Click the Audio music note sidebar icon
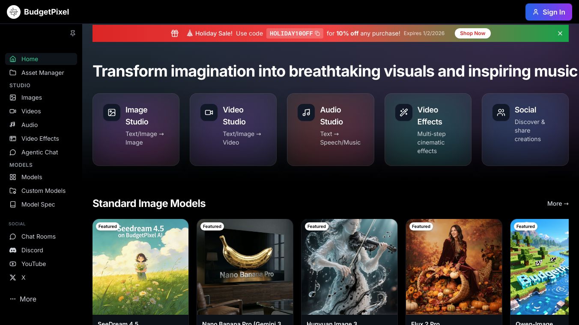 pyautogui.click(x=13, y=125)
